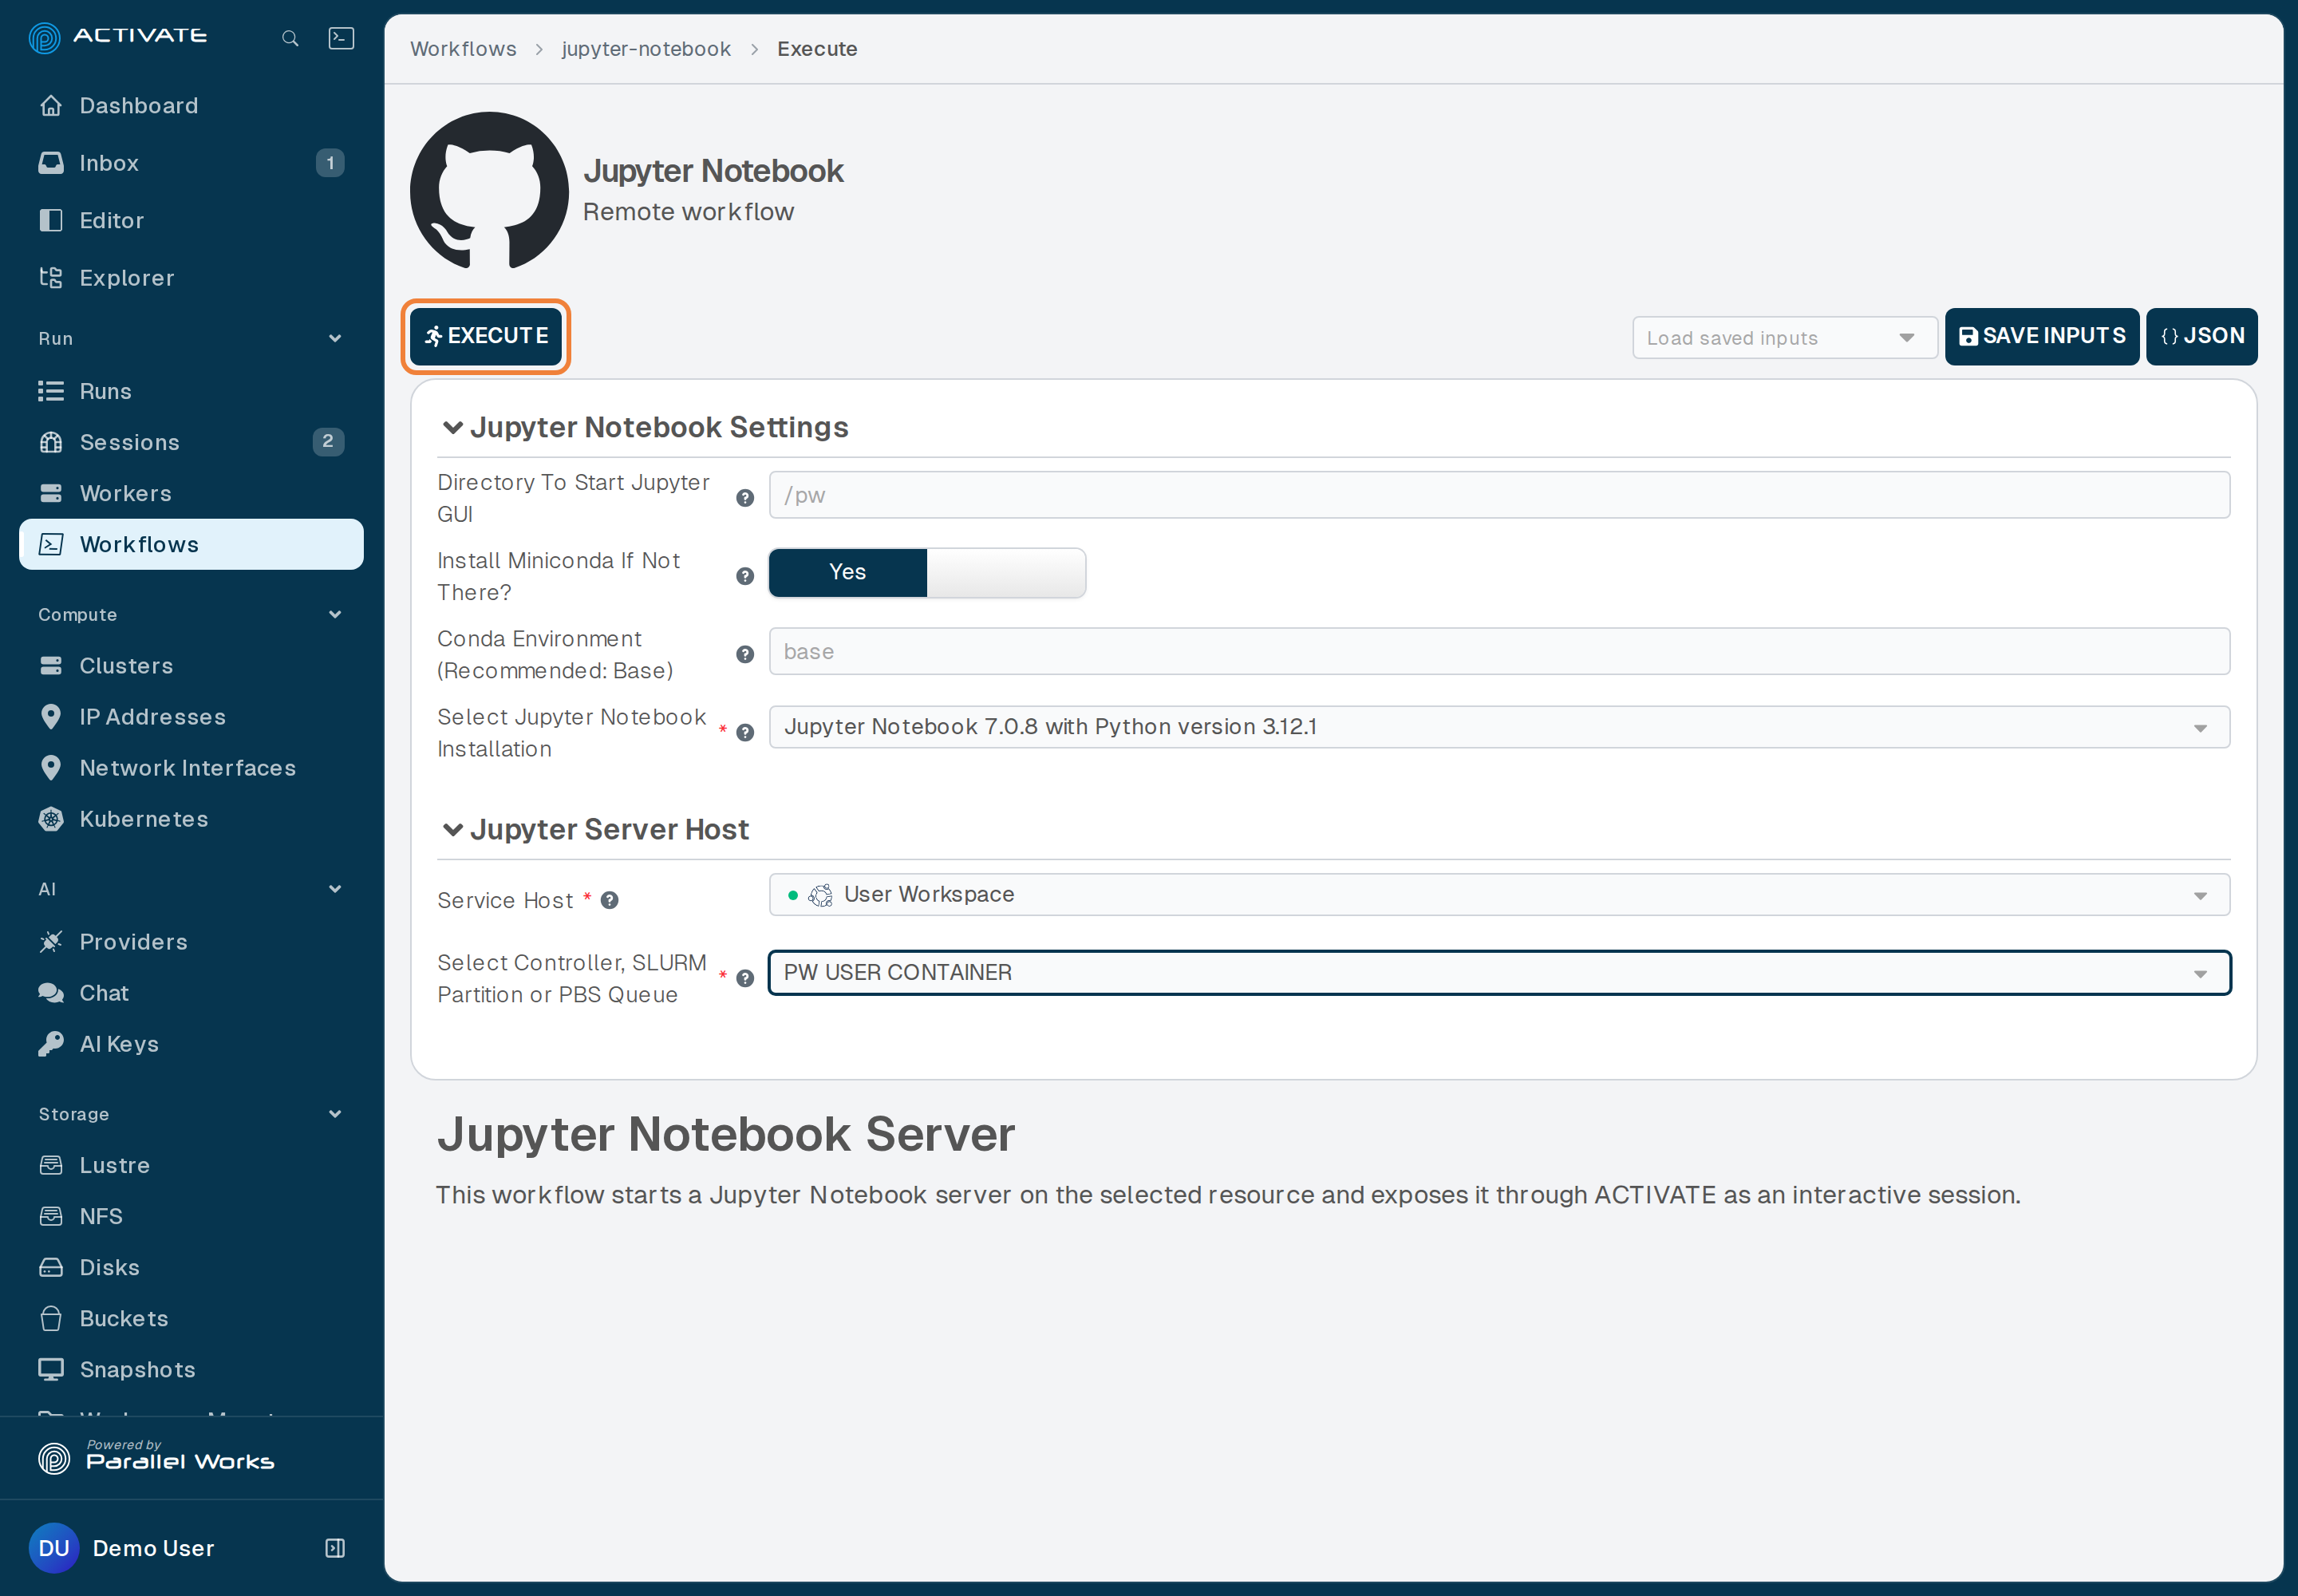Click the Workflows terminal icon in sidebar

[51, 544]
